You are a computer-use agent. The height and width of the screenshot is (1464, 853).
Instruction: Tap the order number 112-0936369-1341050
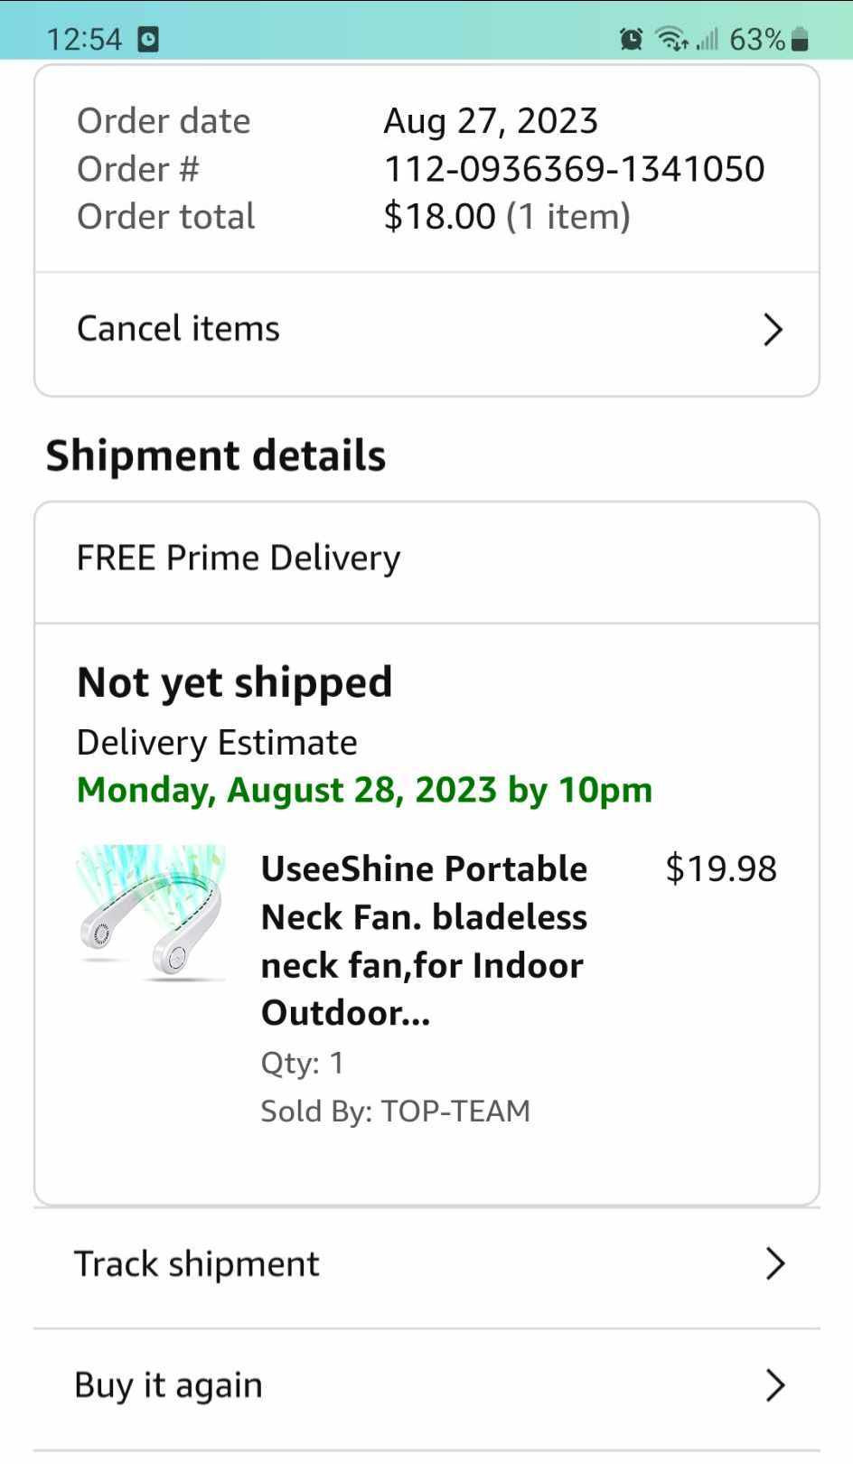(574, 169)
